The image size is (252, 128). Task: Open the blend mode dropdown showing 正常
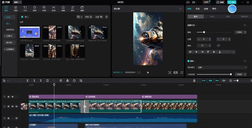(222, 68)
